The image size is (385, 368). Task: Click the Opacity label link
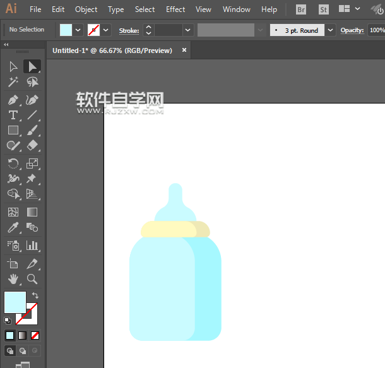[352, 30]
